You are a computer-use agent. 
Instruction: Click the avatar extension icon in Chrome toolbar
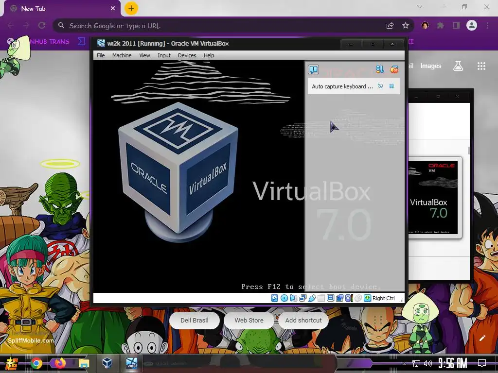425,25
